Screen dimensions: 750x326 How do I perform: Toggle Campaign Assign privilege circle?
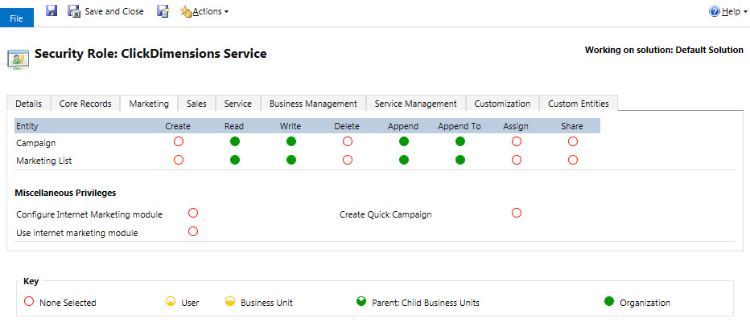coord(517,141)
